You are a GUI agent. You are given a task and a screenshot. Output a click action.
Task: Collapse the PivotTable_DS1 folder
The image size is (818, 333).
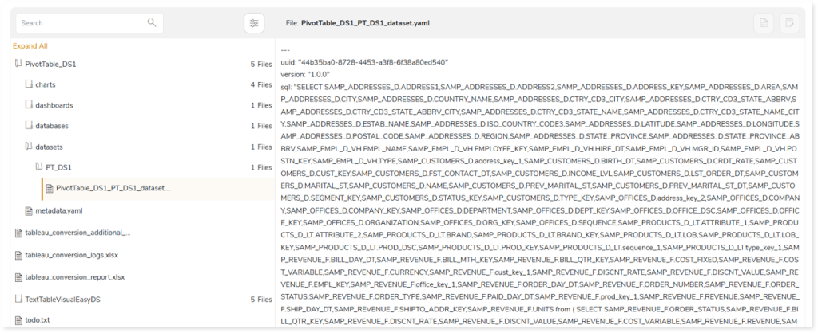click(x=18, y=64)
